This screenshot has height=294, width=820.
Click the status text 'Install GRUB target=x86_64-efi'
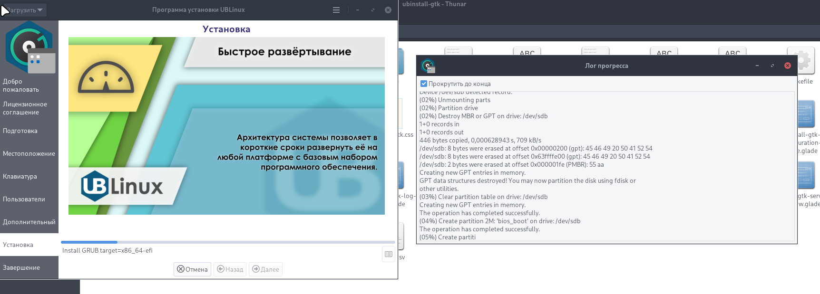[x=107, y=251]
